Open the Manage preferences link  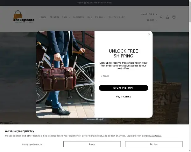(32, 144)
